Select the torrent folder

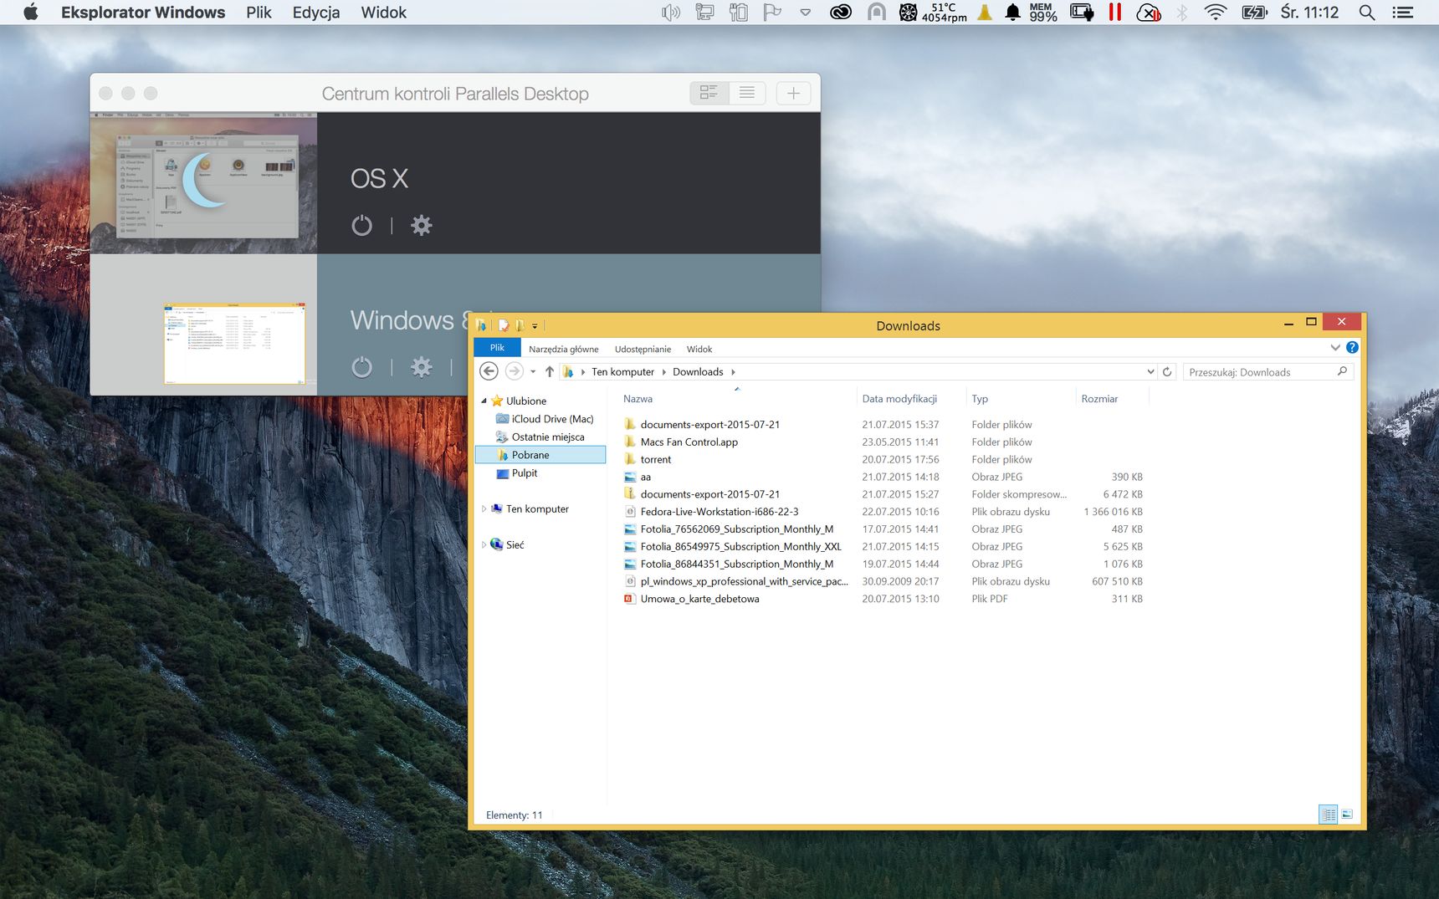(x=656, y=459)
